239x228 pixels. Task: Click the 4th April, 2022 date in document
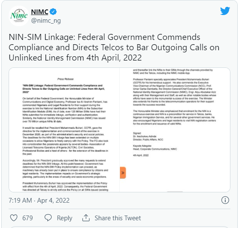pyautogui.click(x=141, y=155)
